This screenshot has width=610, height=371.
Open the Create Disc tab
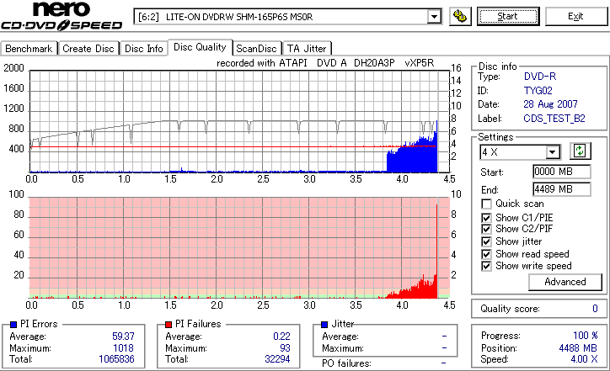pyautogui.click(x=88, y=49)
